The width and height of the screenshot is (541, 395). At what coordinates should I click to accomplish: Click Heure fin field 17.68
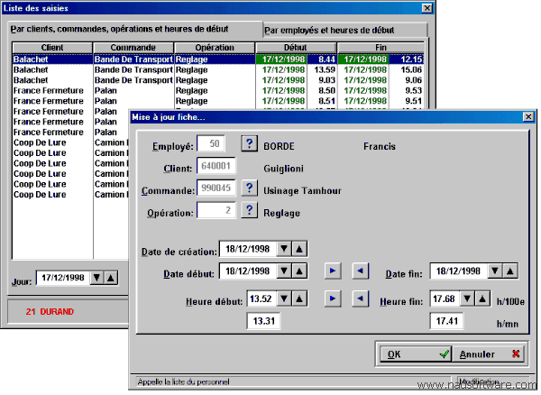(x=445, y=299)
